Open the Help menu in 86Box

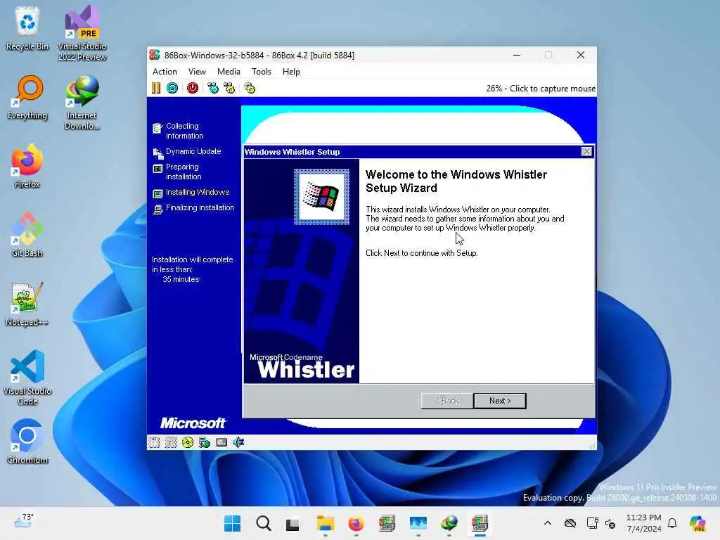tap(291, 72)
